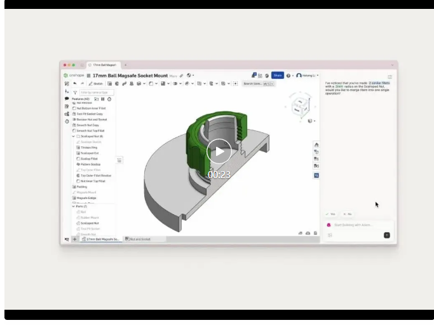Select Thicken Ring feature
The width and height of the screenshot is (434, 325).
point(87,148)
